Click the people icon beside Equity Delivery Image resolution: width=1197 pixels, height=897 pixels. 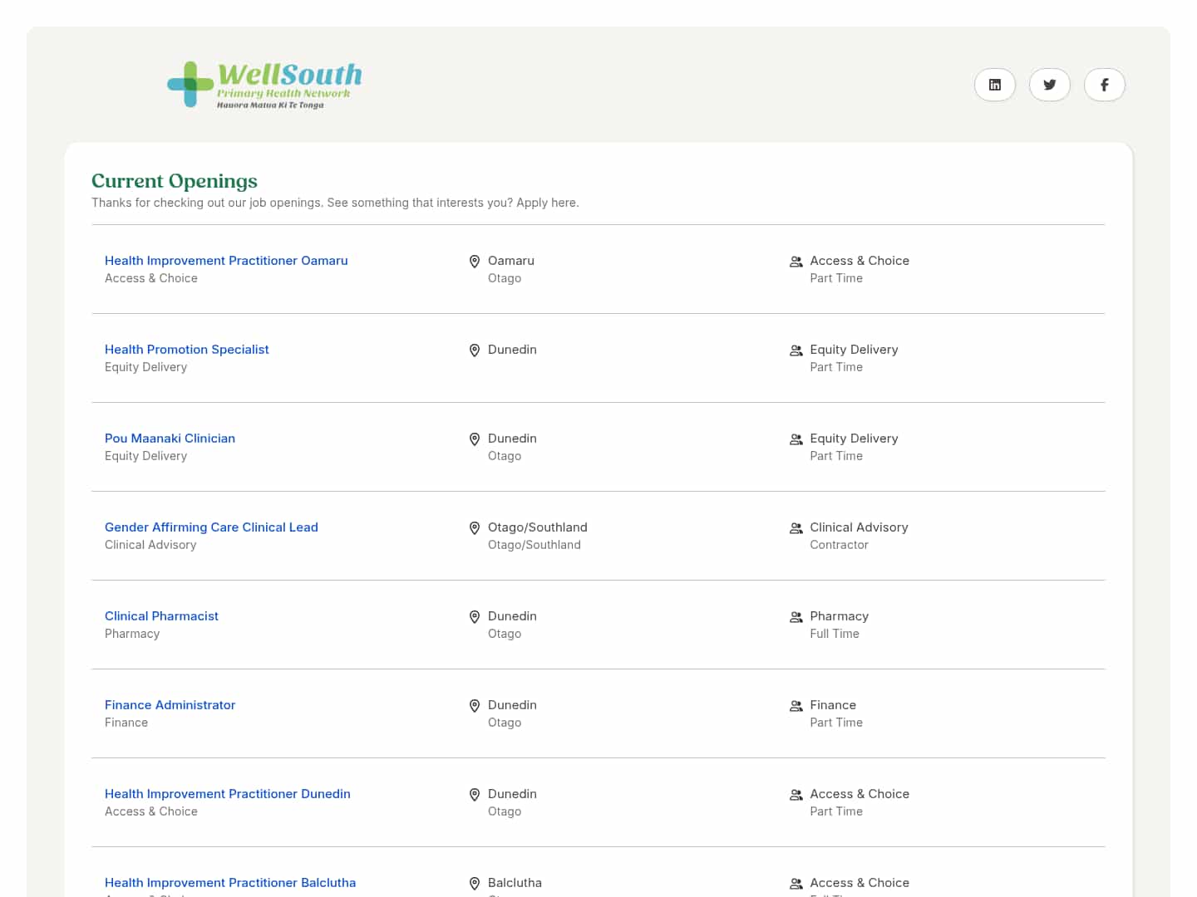796,350
